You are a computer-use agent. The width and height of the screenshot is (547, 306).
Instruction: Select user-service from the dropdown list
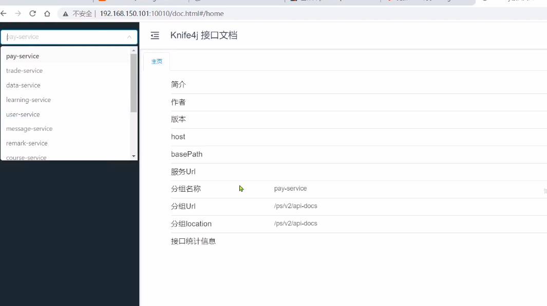tap(65, 114)
